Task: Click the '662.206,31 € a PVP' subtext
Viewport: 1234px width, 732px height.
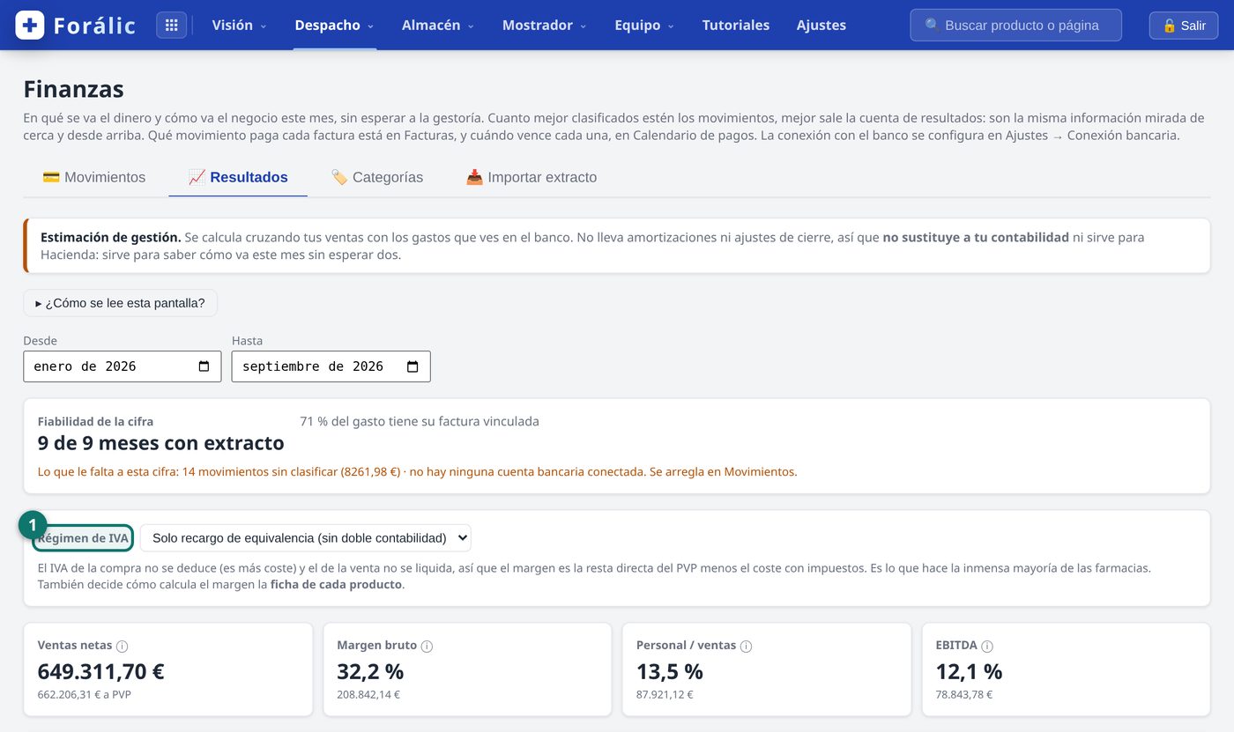Action: [85, 694]
